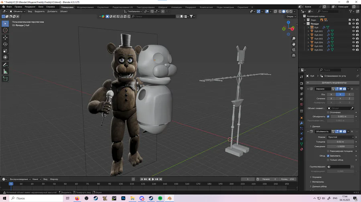Viewport: 361px width, 202px height.
Task: Select the Move tool in the left toolbar
Action: [5, 37]
